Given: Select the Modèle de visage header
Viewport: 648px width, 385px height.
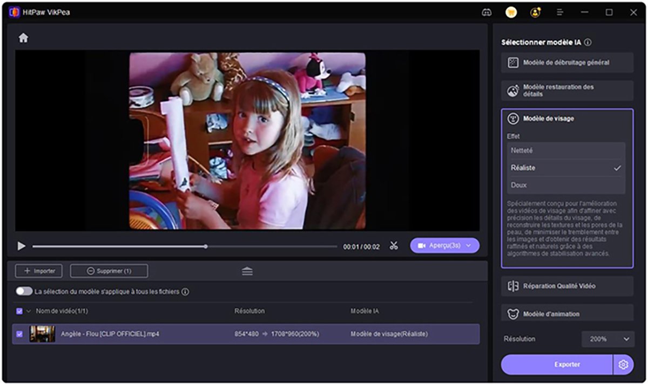Looking at the screenshot, I should point(567,119).
